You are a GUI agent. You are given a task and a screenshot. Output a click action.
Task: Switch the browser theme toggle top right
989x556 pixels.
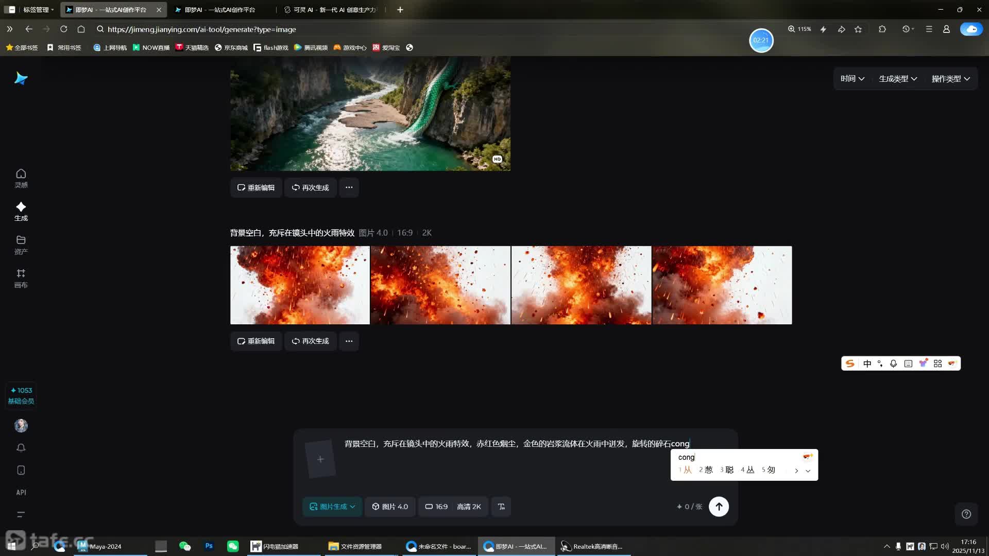click(x=970, y=29)
